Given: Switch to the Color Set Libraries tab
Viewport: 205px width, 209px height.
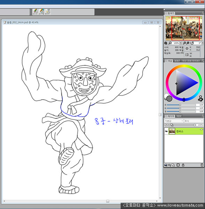Looking at the screenshot, I should tap(191, 61).
